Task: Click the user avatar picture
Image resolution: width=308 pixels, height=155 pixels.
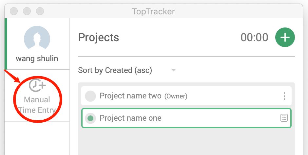Action: point(37,39)
